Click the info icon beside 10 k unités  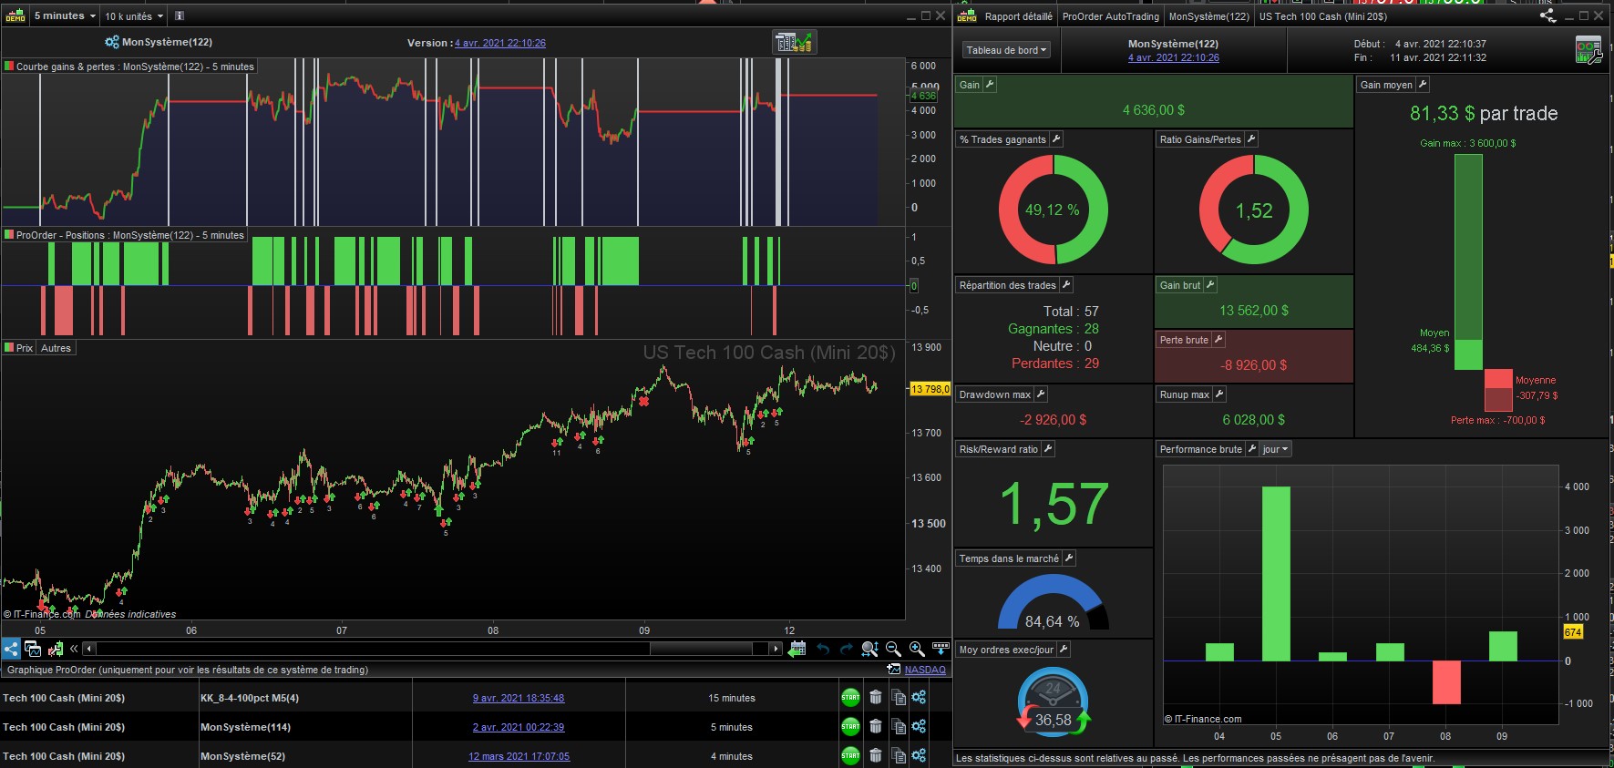[x=180, y=15]
